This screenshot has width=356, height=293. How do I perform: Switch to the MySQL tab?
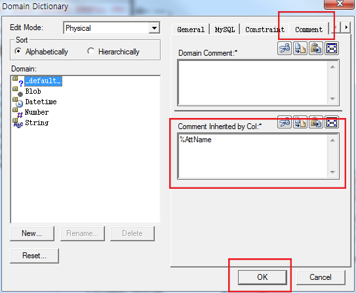point(225,29)
